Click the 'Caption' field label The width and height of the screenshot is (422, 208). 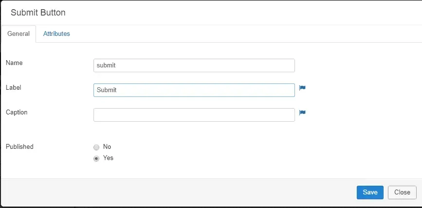[x=17, y=112]
